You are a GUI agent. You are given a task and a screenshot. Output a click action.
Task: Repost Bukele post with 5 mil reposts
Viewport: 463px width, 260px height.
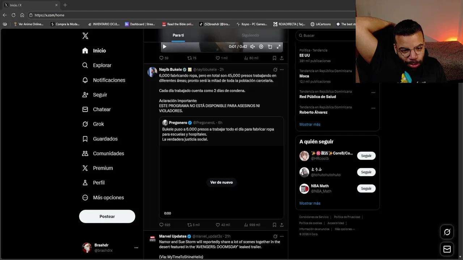point(194,225)
